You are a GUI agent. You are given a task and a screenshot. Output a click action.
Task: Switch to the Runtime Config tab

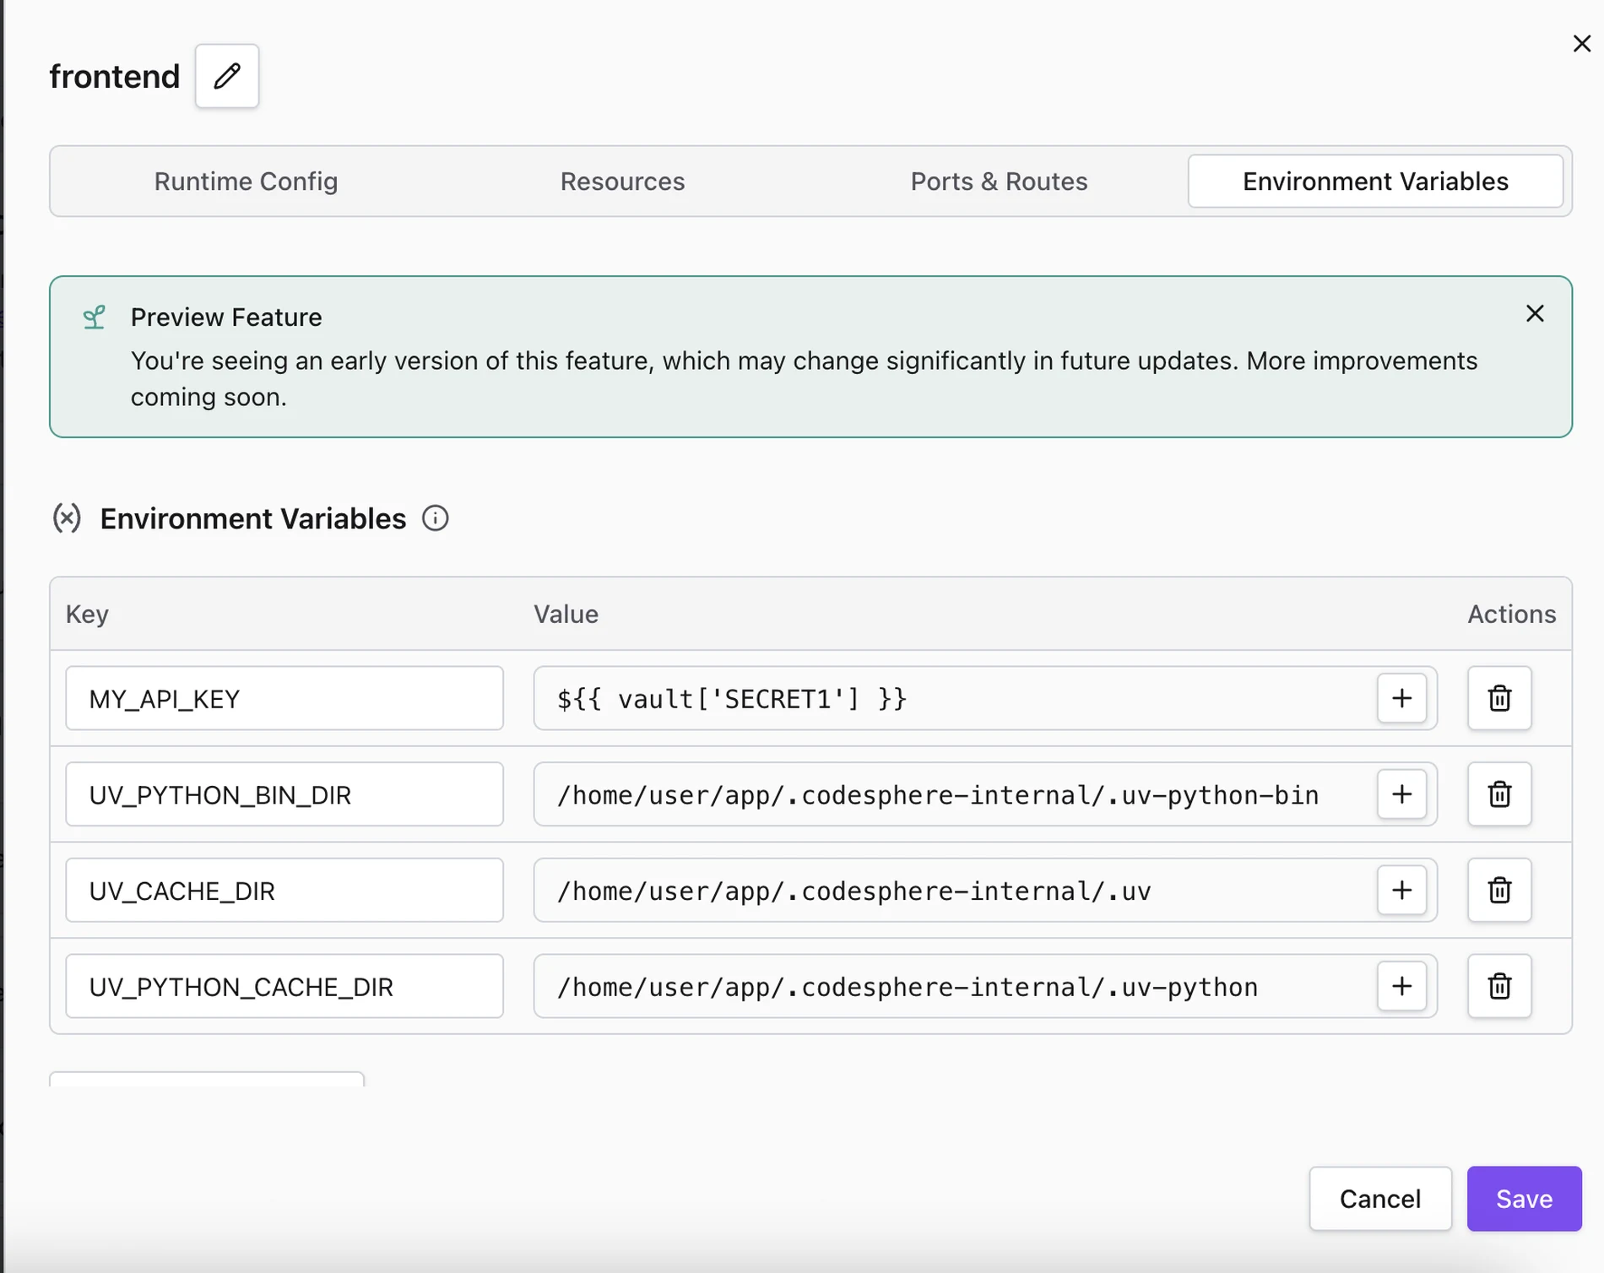(x=246, y=181)
